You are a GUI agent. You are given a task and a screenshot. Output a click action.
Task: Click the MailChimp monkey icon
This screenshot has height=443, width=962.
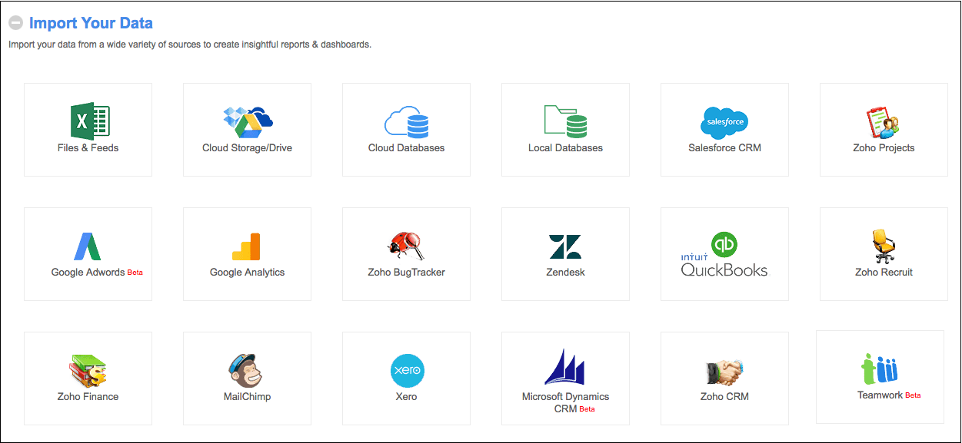[x=245, y=371]
